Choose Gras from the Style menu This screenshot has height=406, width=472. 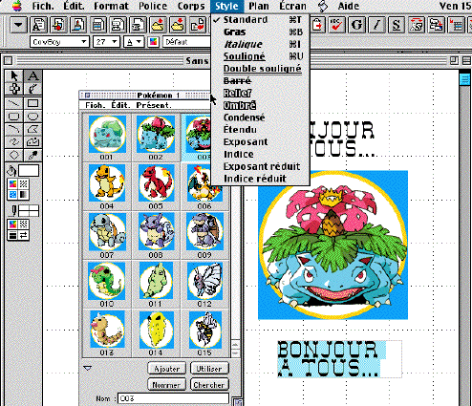point(260,32)
